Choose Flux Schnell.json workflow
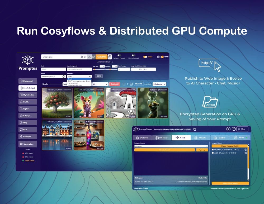 click(x=79, y=83)
